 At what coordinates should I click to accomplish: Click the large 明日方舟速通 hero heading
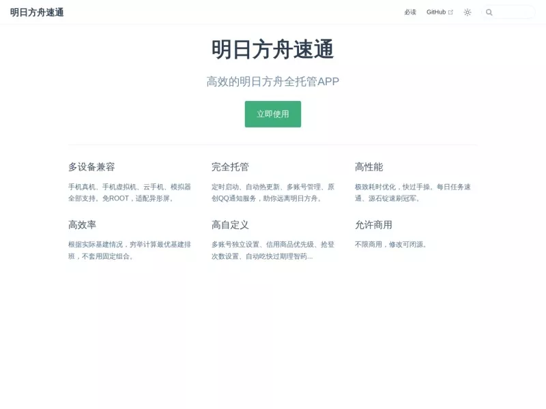[272, 49]
